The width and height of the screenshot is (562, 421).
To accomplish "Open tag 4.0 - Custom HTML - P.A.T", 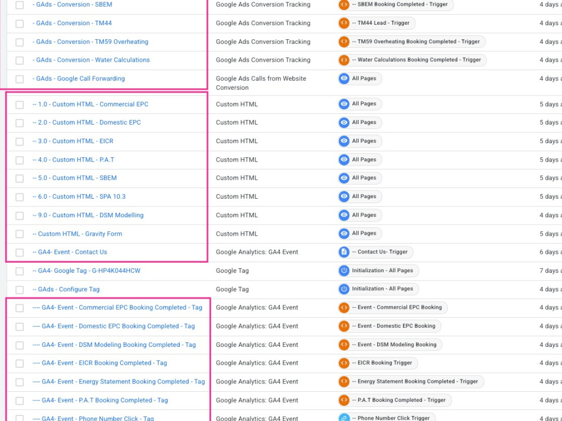I will pos(73,159).
